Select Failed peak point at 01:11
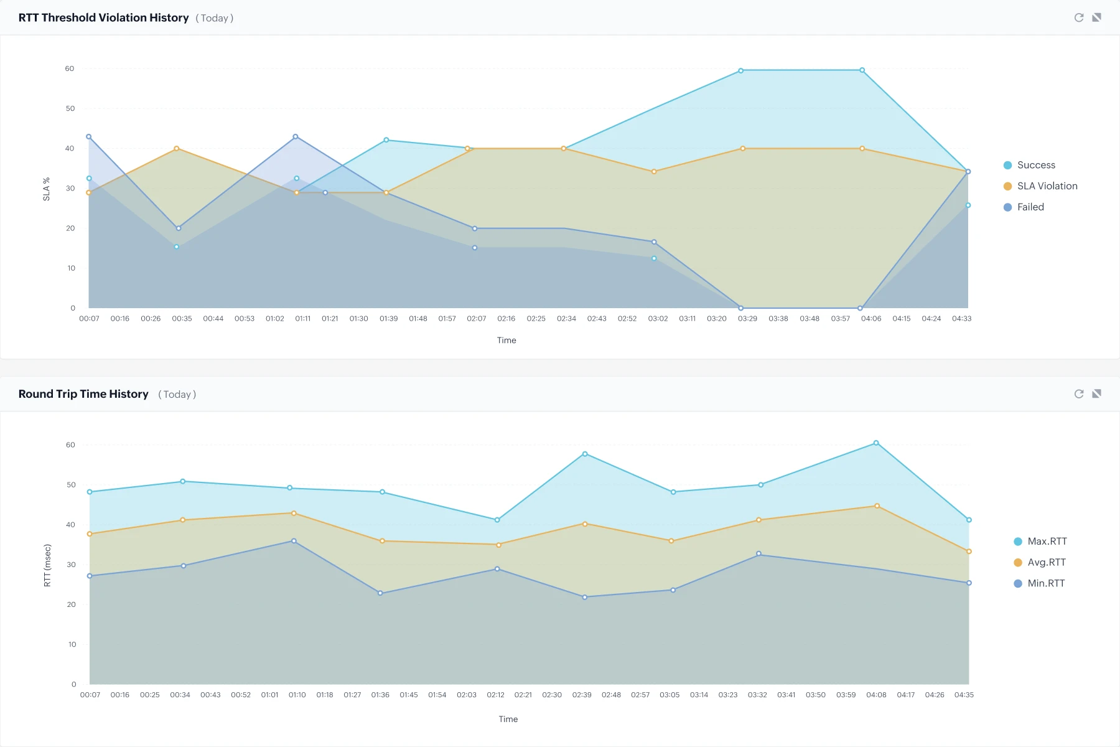The width and height of the screenshot is (1120, 747). pos(296,137)
